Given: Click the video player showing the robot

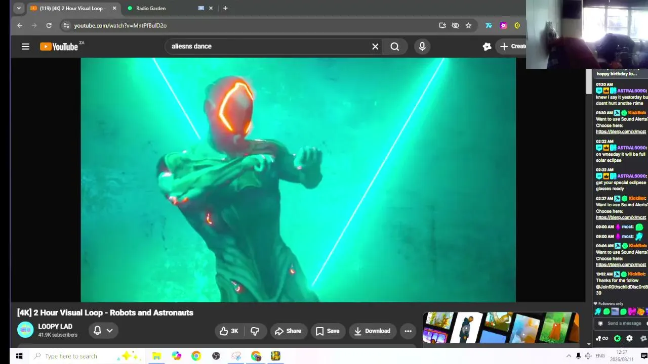Looking at the screenshot, I should pos(298,180).
